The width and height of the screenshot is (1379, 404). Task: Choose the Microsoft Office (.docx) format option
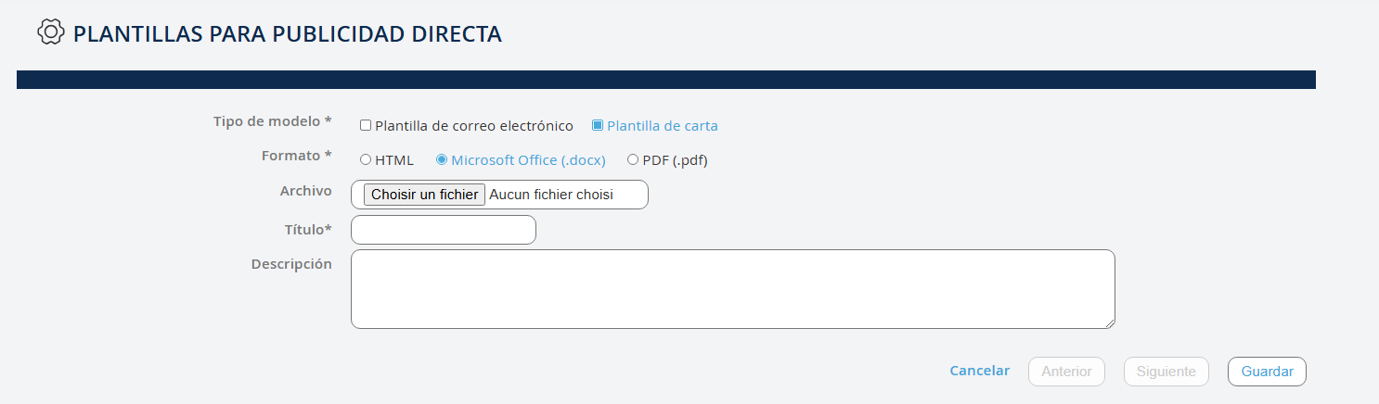click(x=442, y=159)
